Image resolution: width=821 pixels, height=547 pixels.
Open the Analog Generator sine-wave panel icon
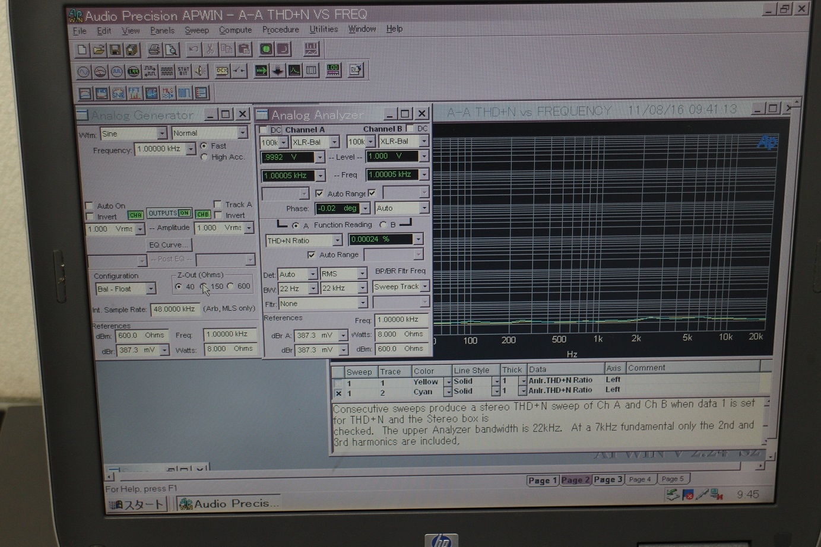(84, 71)
